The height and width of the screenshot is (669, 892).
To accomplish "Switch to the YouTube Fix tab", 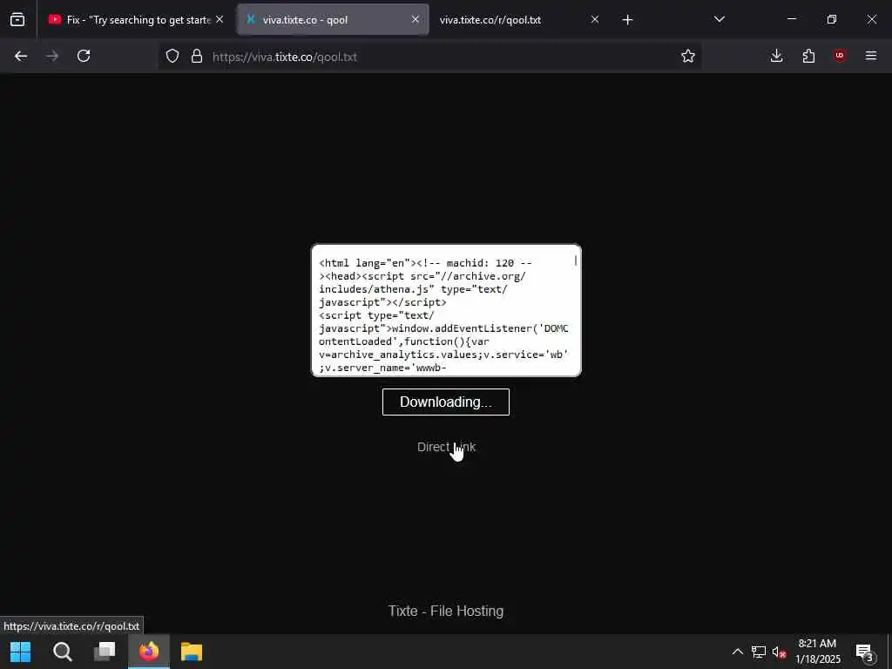I will (x=139, y=20).
